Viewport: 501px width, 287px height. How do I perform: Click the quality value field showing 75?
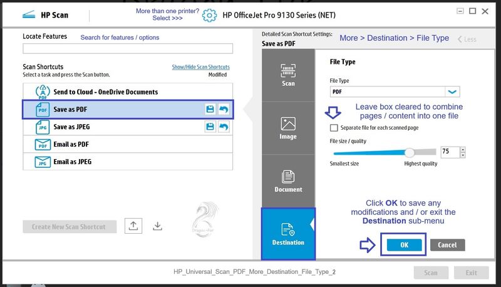[450, 152]
